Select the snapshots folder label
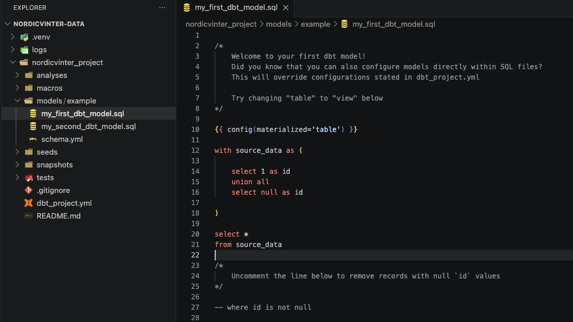 click(55, 164)
